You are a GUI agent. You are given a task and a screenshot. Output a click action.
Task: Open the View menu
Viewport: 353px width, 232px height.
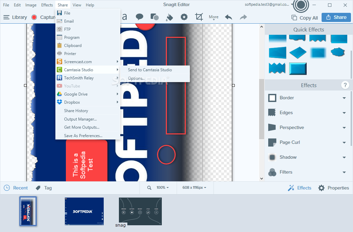tap(77, 5)
